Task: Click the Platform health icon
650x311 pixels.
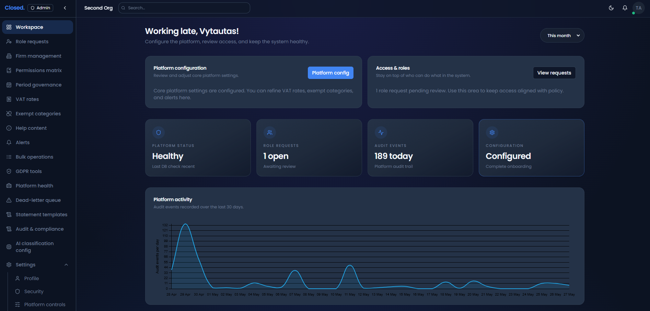Action: tap(9, 186)
